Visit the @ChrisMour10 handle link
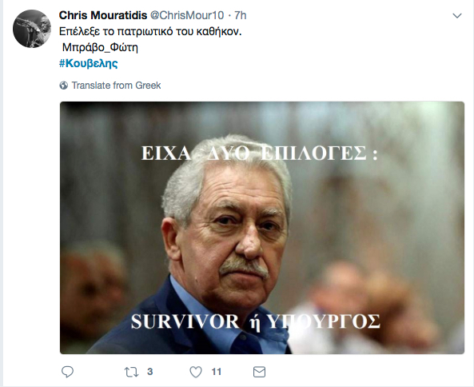The width and height of the screenshot is (474, 387). pyautogui.click(x=187, y=15)
